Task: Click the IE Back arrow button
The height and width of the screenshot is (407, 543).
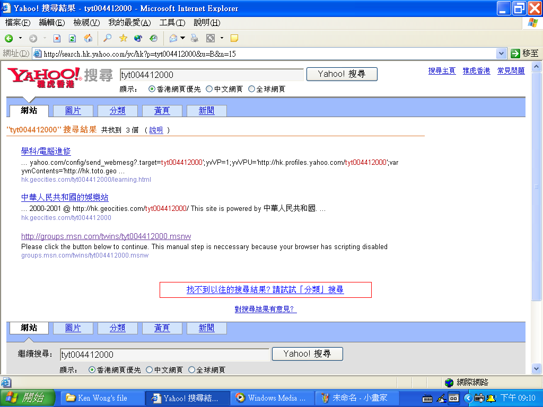Action: [x=9, y=38]
